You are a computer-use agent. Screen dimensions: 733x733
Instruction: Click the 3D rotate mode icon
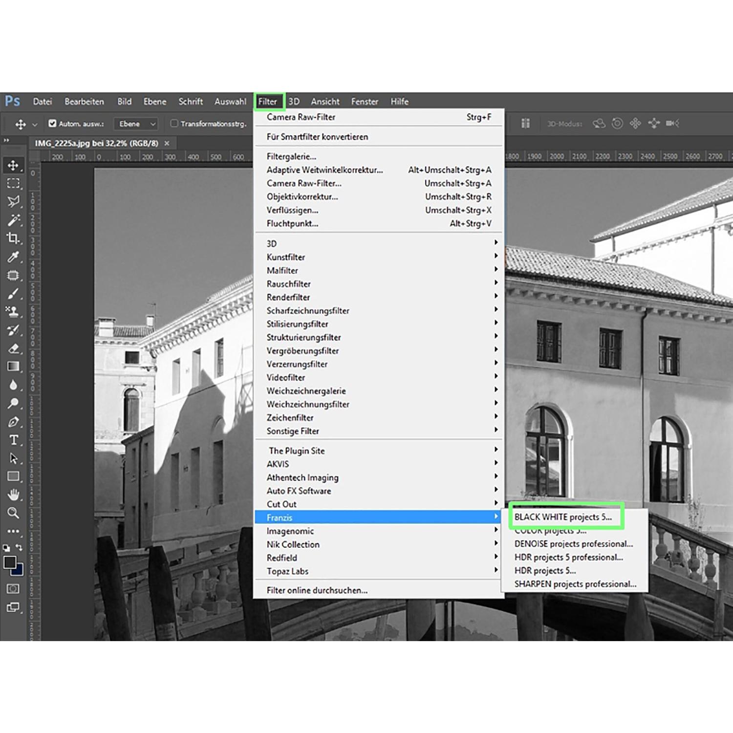point(599,124)
